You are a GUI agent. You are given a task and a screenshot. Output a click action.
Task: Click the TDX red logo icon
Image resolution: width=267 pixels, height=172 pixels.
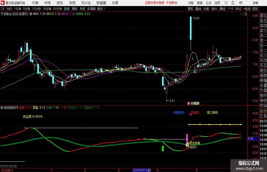3,3
